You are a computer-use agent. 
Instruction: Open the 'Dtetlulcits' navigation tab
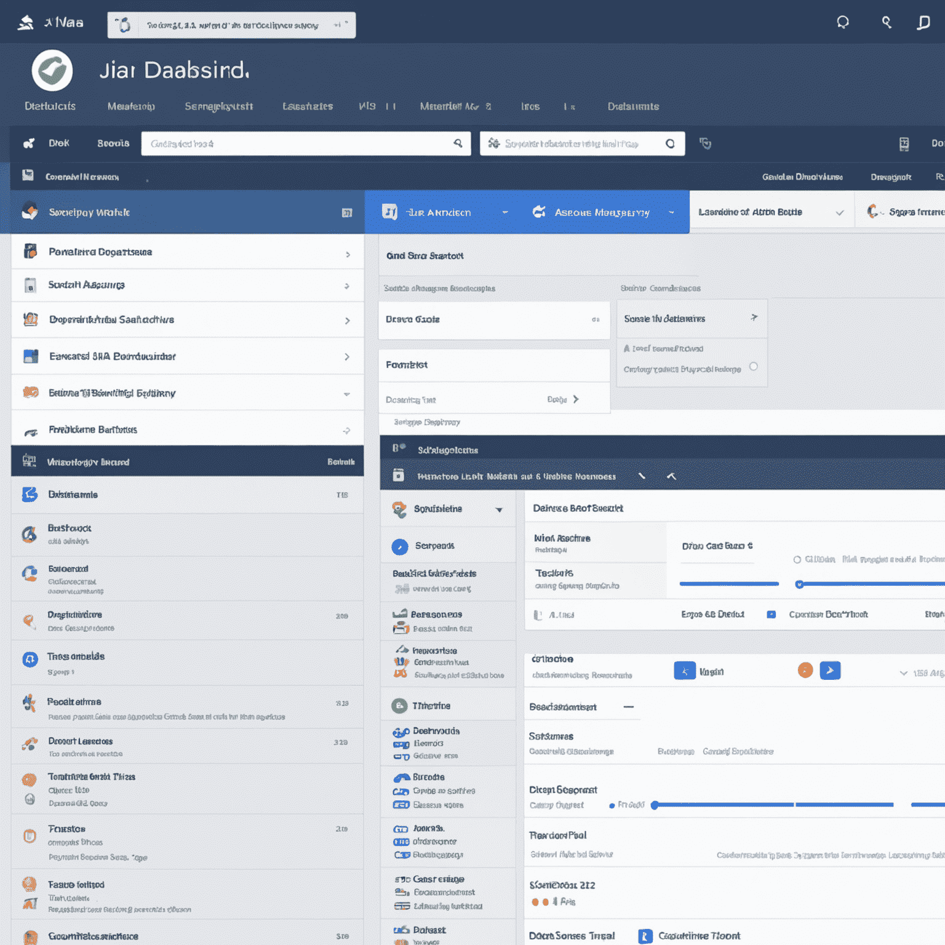[50, 106]
